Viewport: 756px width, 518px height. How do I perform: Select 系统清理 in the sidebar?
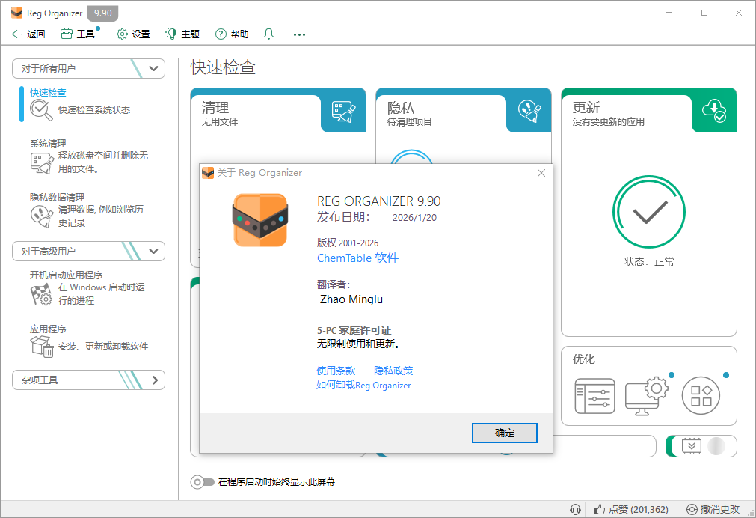48,143
